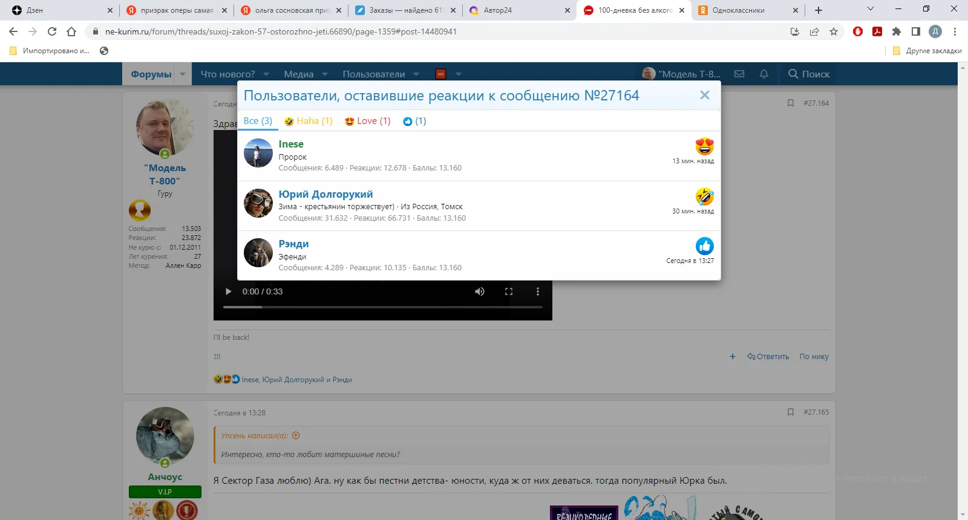Screen dimensions: 968x520
Task: Bookmark this page with the star icon
Action: 834,31
